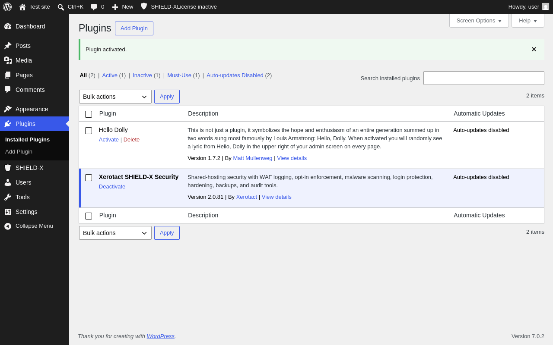Click the user avatar in admin bar

click(546, 6)
